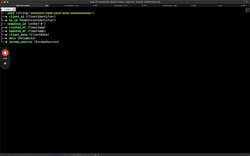Expand the hv_id node
Screen dimensions: 250x156
[6, 20]
